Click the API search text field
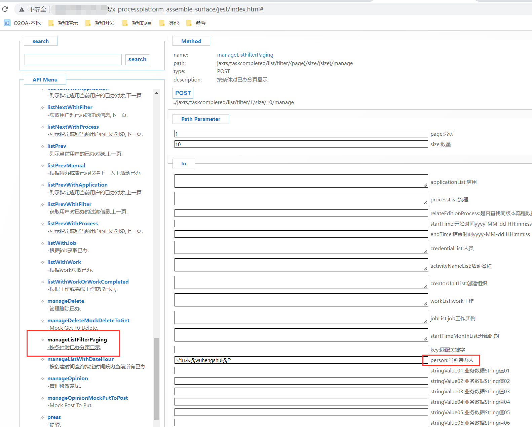Screen dimensions: 532x427 tap(73, 59)
